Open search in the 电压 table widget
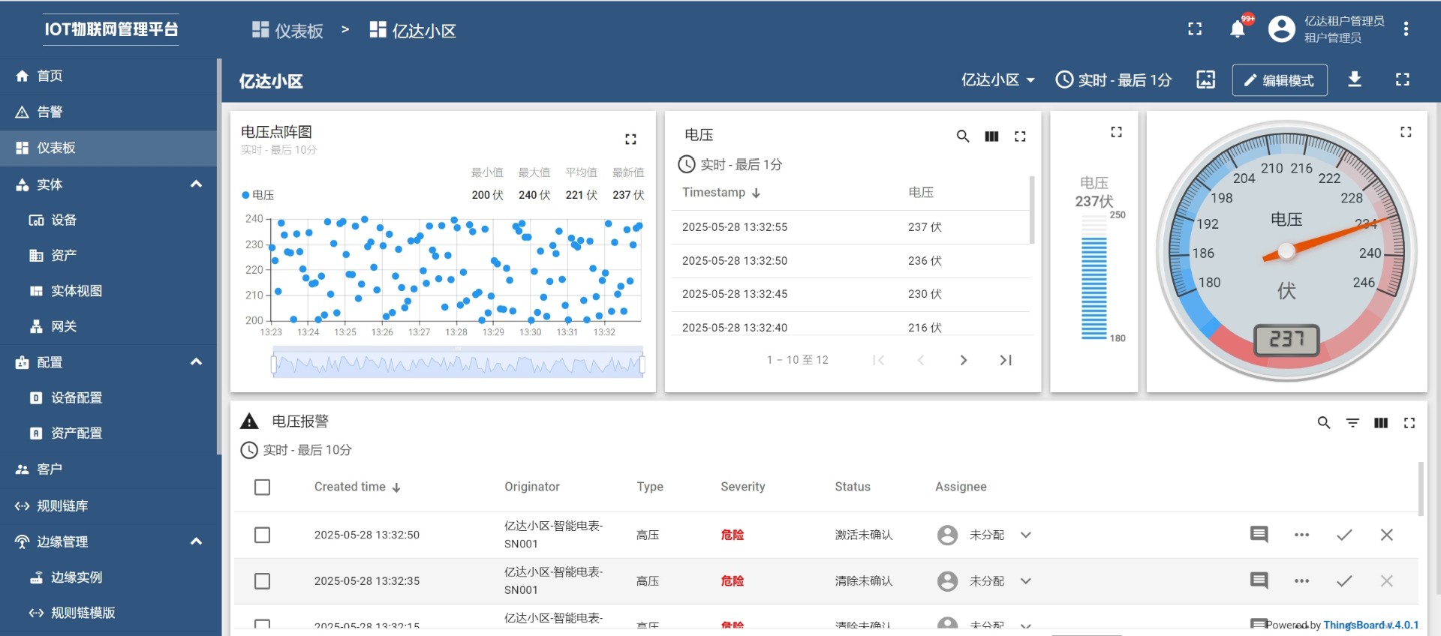 (963, 136)
